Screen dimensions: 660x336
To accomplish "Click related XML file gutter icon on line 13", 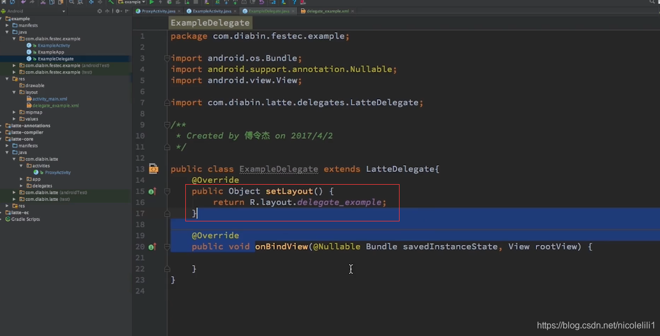I will (154, 169).
